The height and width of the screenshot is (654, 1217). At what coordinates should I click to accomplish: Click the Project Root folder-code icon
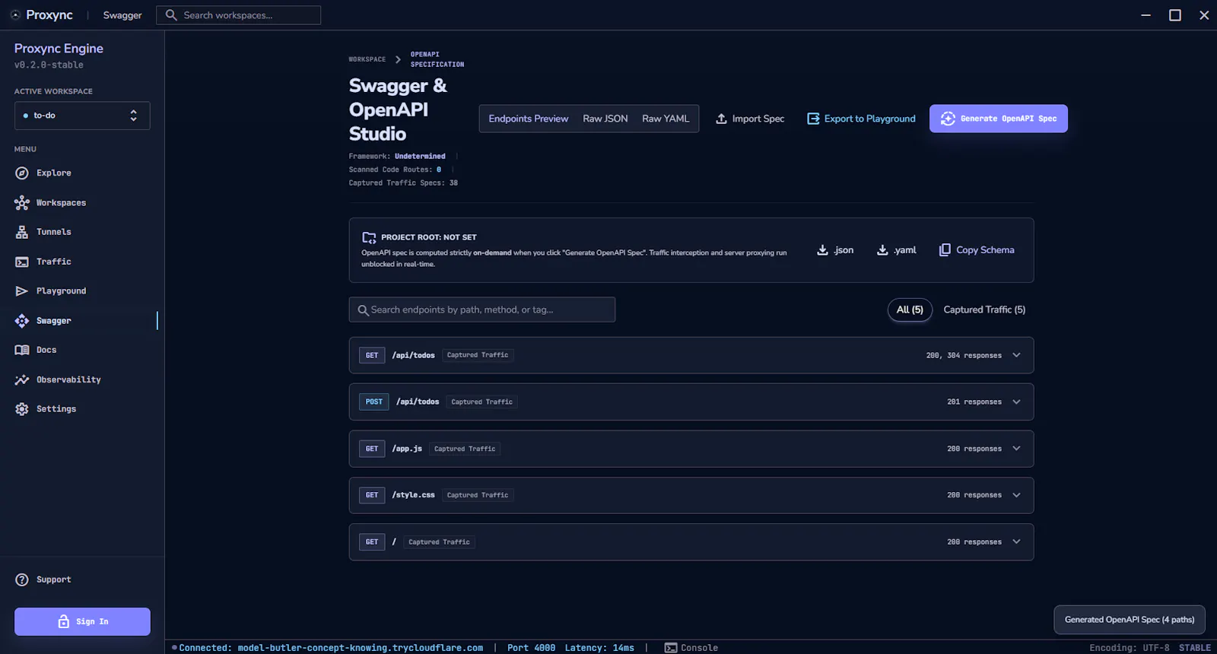[369, 237]
